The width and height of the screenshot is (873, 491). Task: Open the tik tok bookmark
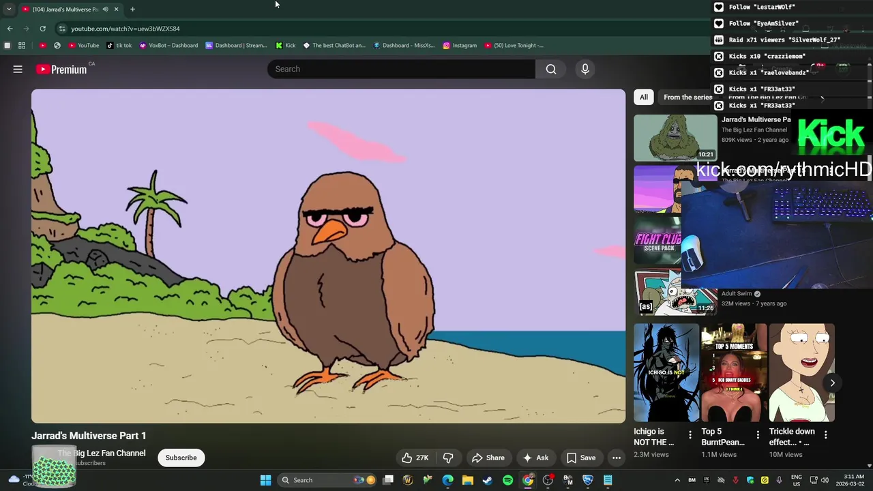pos(119,46)
